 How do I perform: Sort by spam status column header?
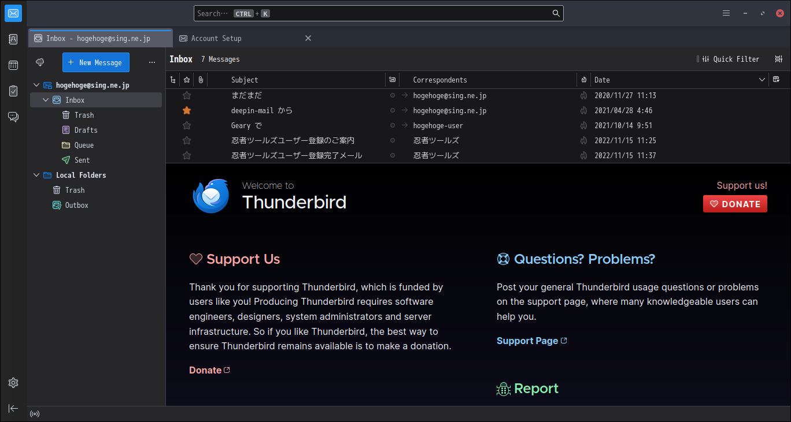584,80
